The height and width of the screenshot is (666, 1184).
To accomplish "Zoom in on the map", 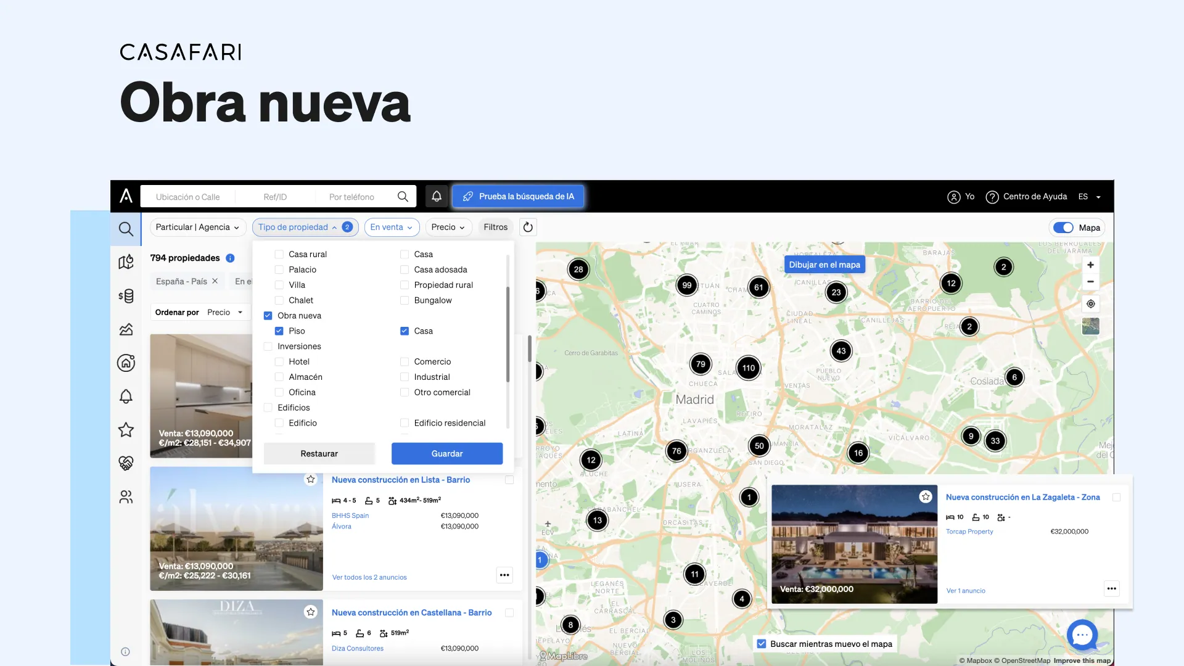I will [x=1090, y=265].
